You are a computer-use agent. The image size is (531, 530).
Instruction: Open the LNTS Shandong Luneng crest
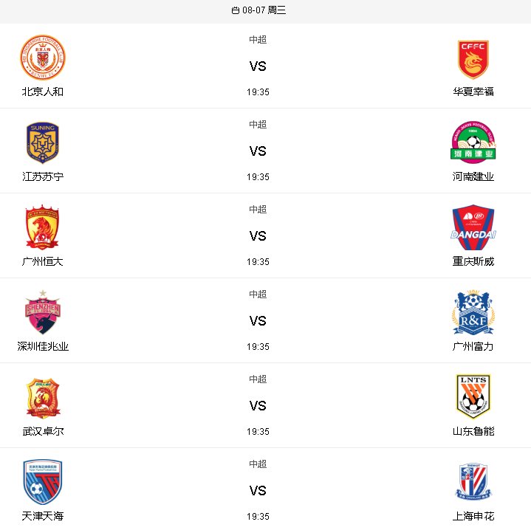[x=473, y=396]
